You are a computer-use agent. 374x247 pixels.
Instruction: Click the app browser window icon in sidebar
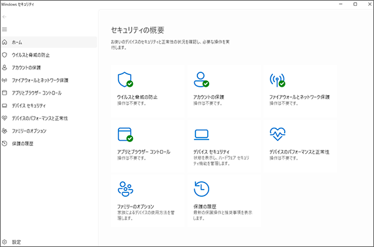pyautogui.click(x=5, y=93)
